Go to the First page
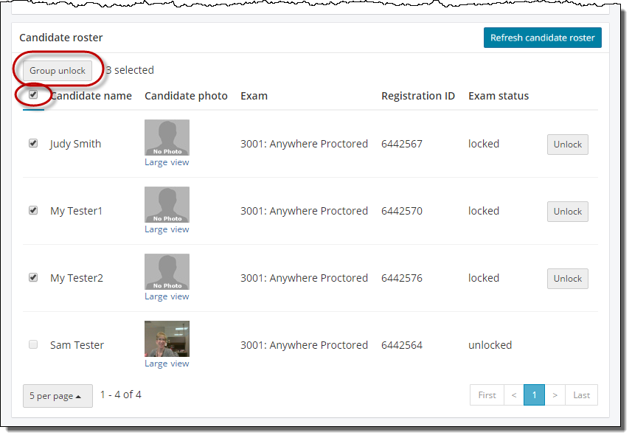Viewport: 632px width, 438px height. click(x=487, y=395)
